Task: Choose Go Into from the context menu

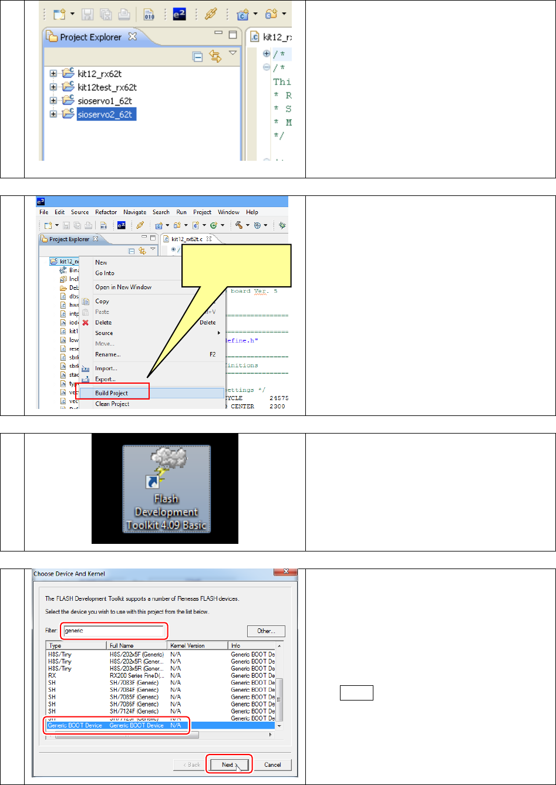Action: point(151,273)
